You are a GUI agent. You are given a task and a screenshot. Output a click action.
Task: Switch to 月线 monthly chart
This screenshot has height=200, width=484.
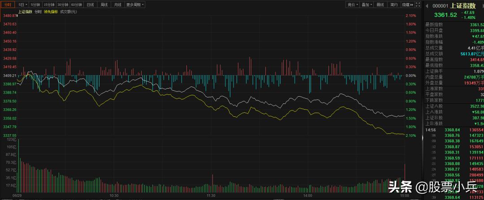coord(117,4)
